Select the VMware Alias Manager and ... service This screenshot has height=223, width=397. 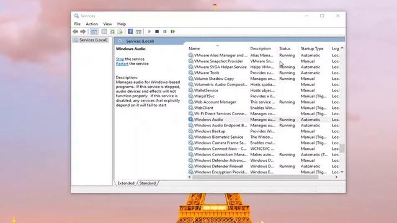(221, 55)
